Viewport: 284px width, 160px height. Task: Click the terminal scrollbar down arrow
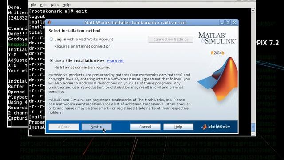click(x=253, y=133)
